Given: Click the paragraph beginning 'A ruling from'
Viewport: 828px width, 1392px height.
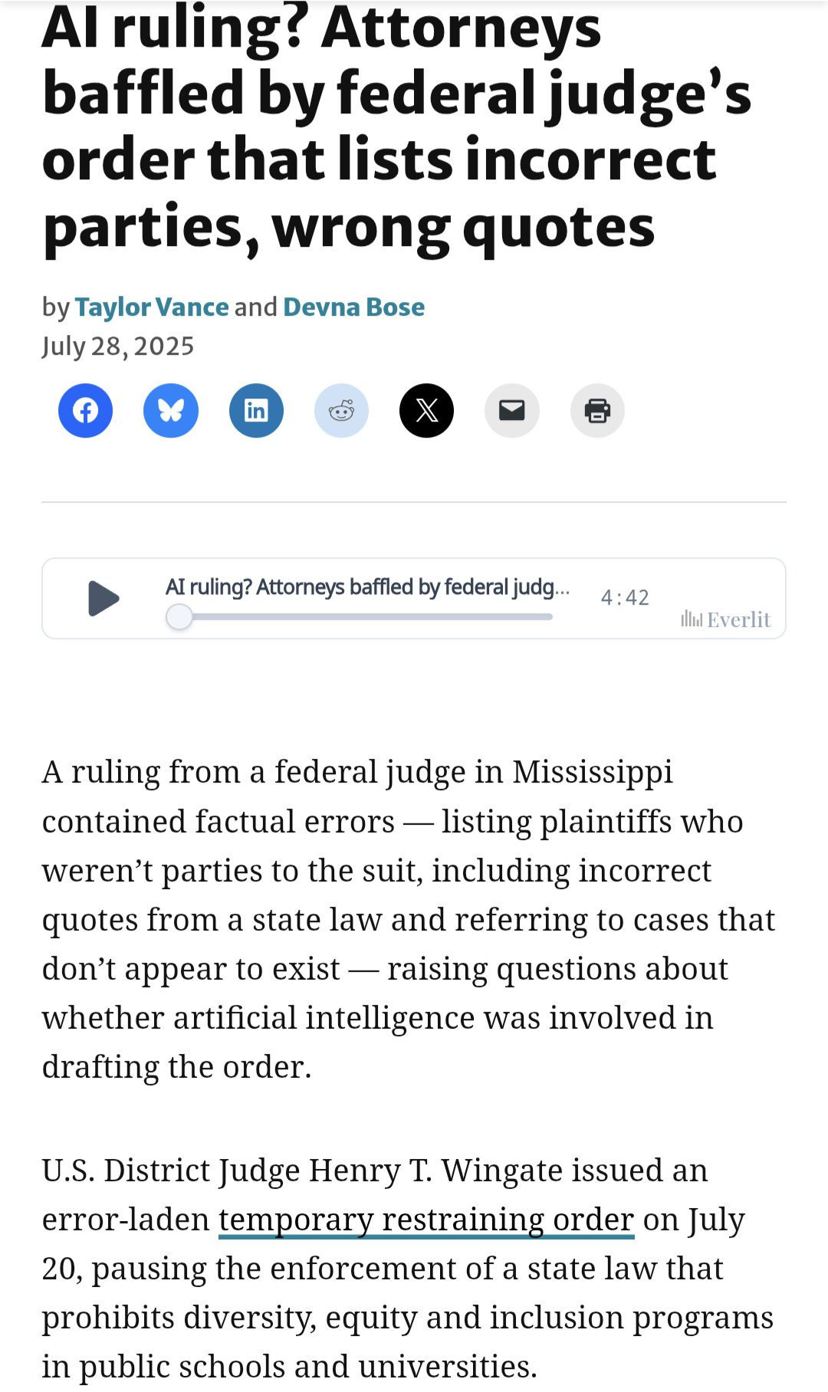Looking at the screenshot, I should coord(409,919).
